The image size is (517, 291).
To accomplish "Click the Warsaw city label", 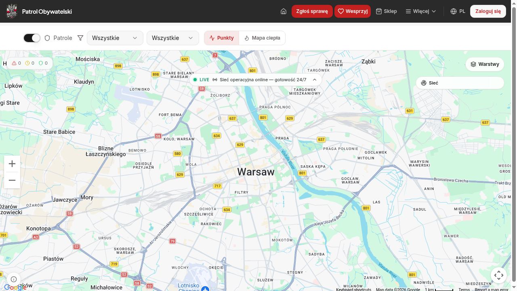I will tap(256, 172).
